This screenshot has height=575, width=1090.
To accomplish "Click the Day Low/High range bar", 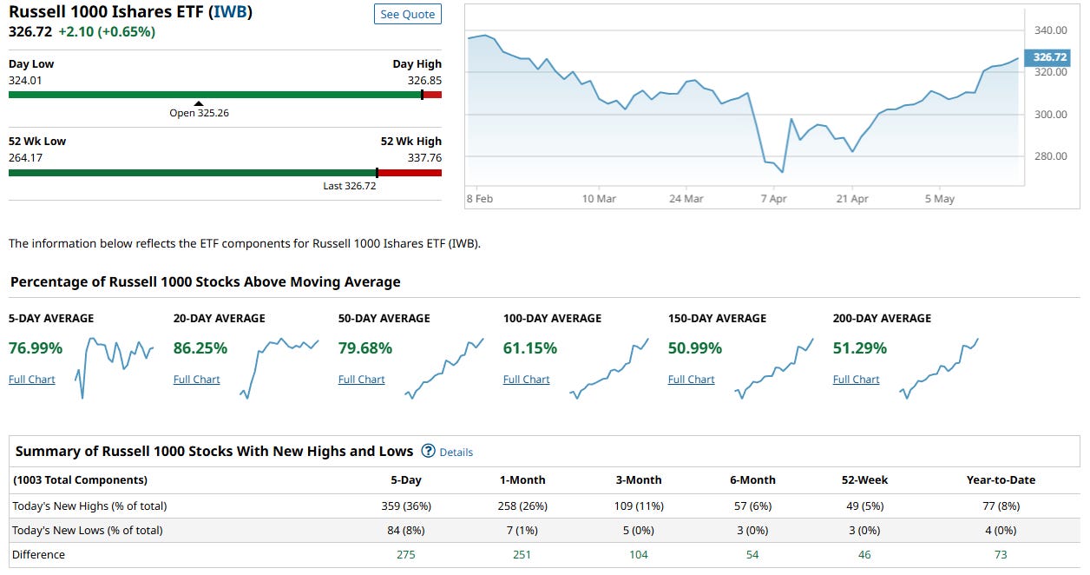I will coord(225,95).
